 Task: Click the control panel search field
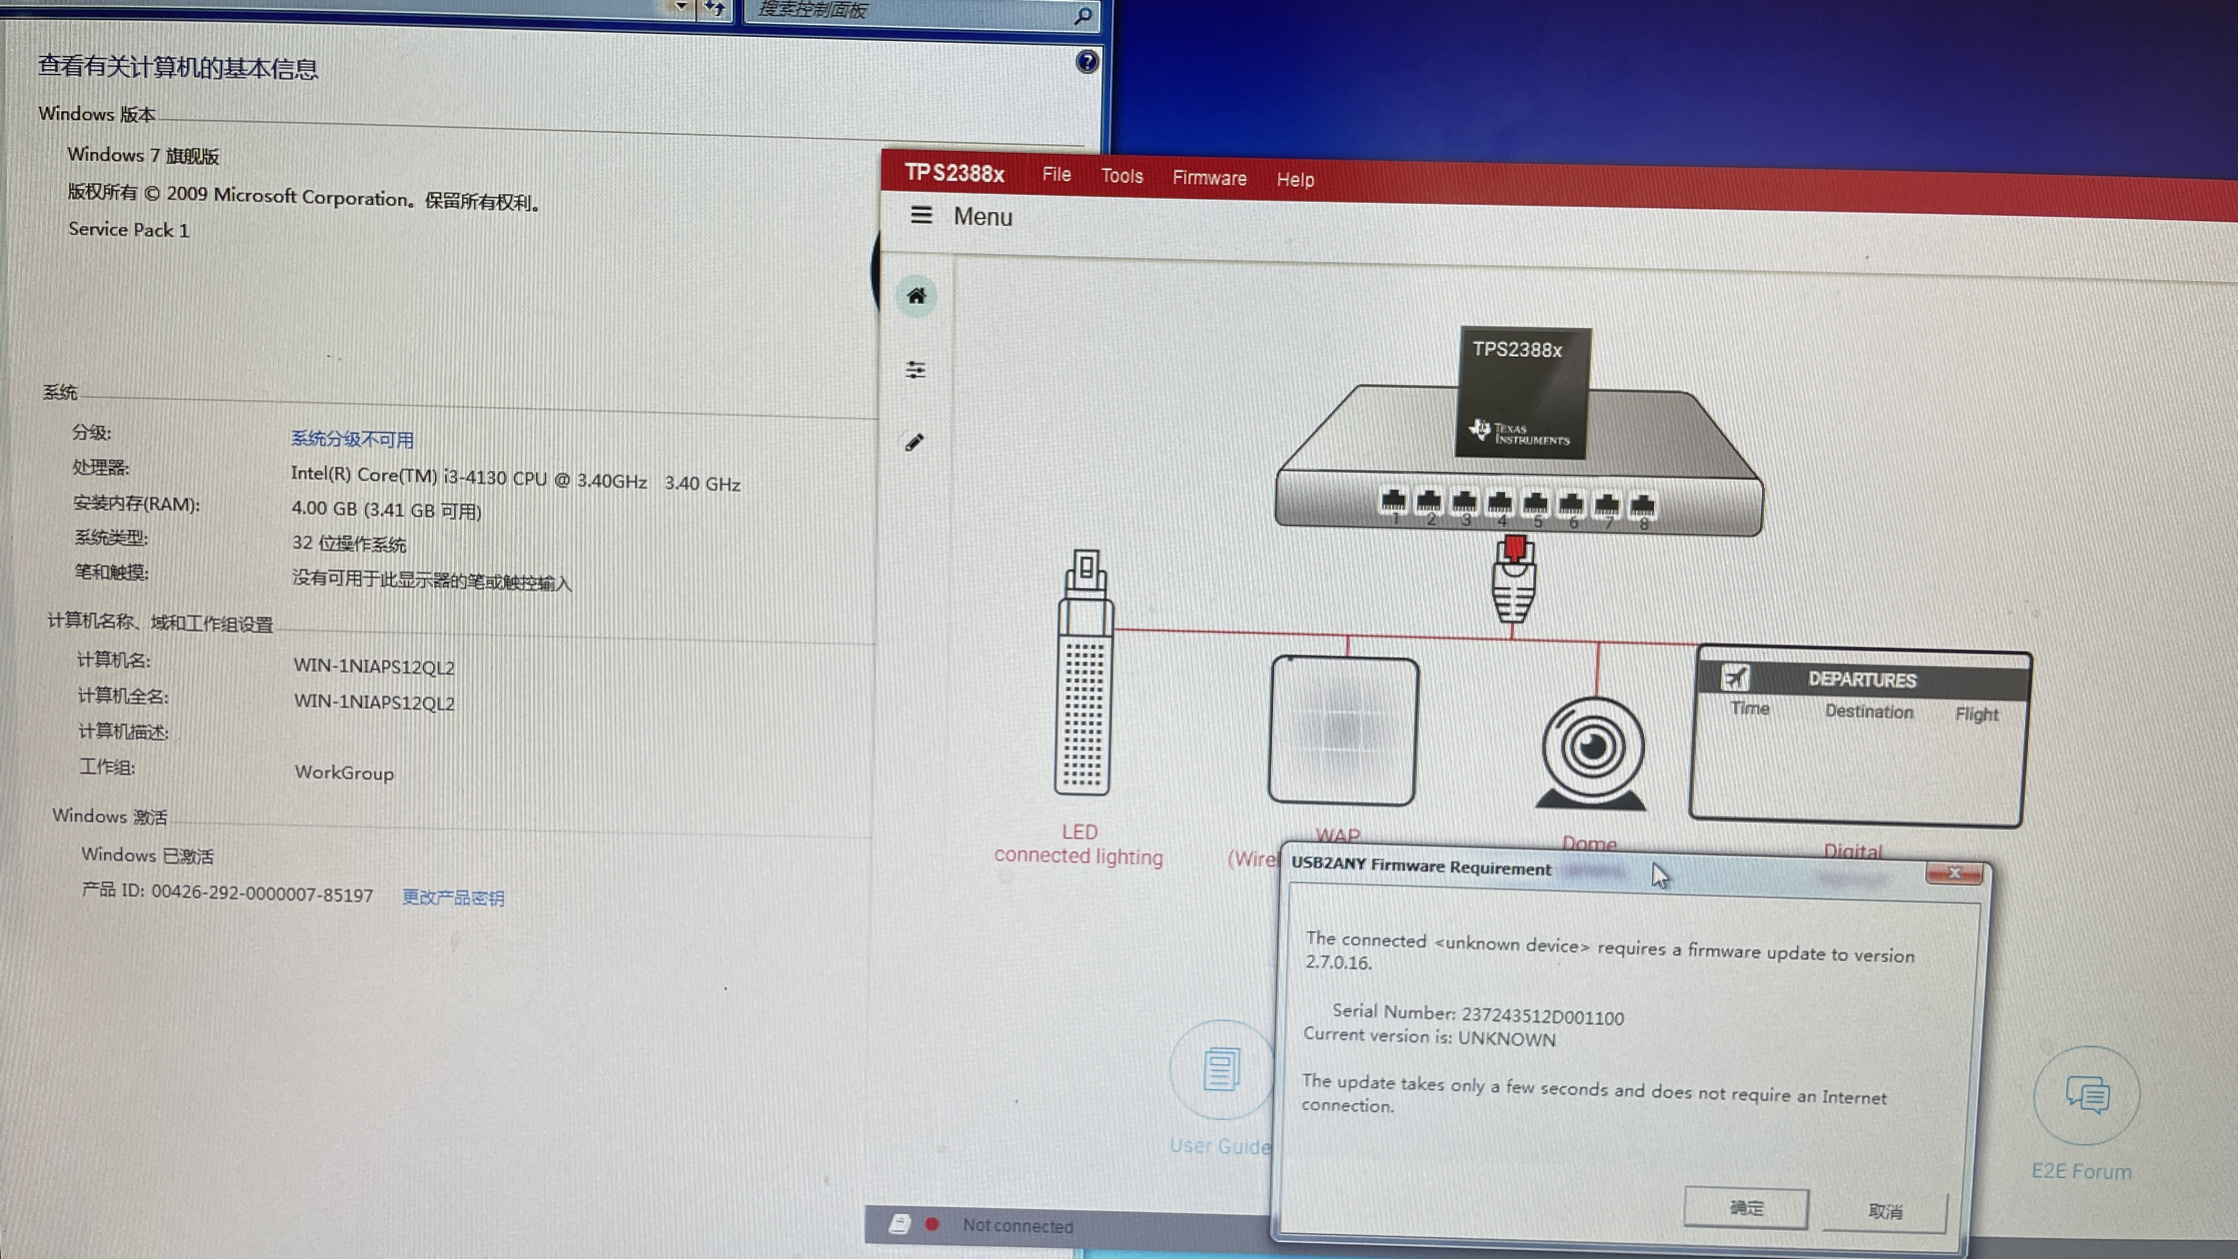tap(904, 12)
